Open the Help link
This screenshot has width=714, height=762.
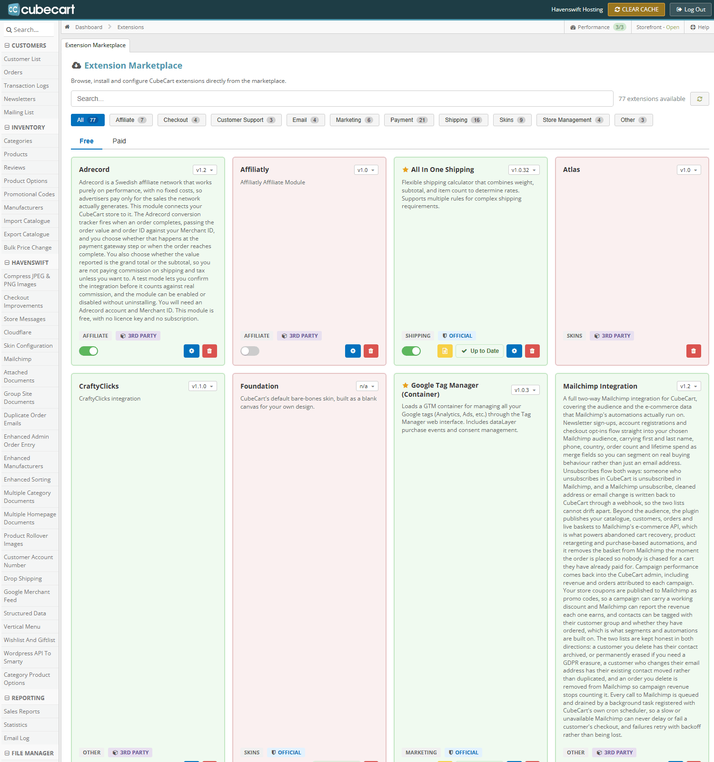point(700,27)
